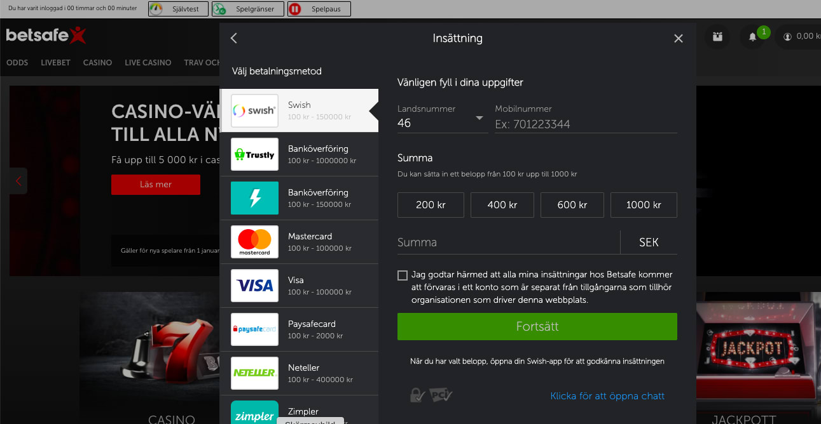Open chat via Klicka för att öppna chatt
Image resolution: width=821 pixels, height=424 pixels.
(607, 396)
